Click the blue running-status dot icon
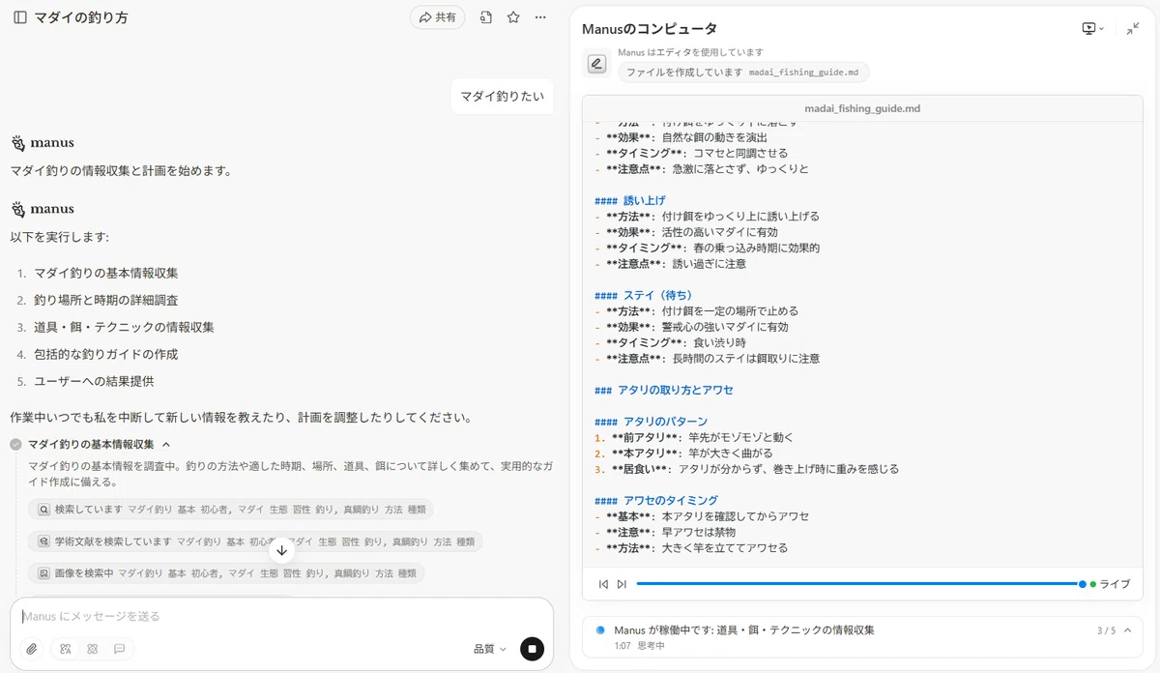 (600, 629)
